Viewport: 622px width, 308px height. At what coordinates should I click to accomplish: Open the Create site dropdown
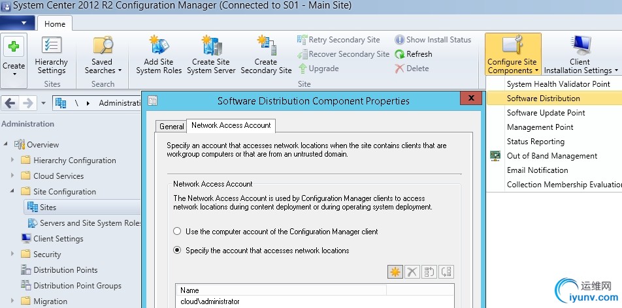tap(14, 60)
